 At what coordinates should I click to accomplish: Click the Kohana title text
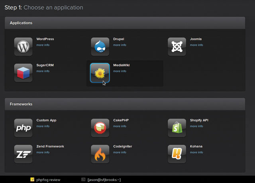(196, 146)
